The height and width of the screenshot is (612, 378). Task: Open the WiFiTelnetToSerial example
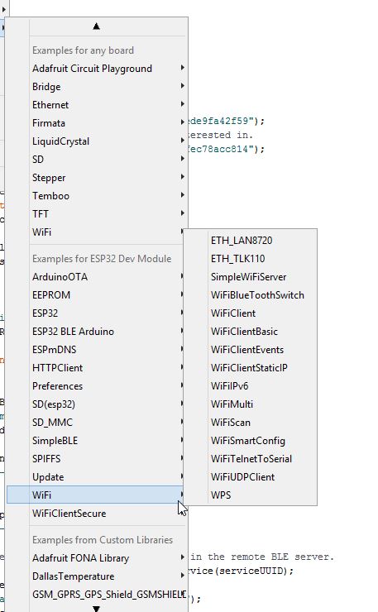click(x=250, y=459)
